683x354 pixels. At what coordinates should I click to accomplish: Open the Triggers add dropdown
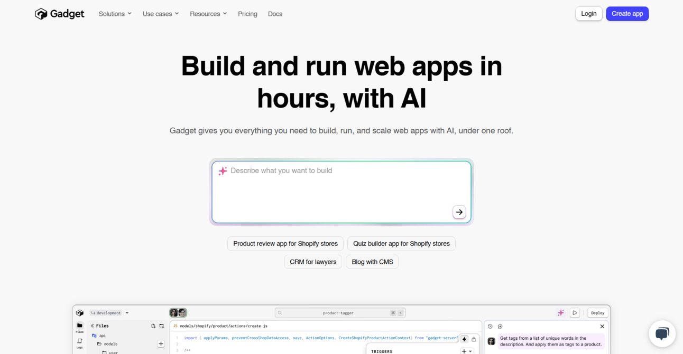[467, 351]
